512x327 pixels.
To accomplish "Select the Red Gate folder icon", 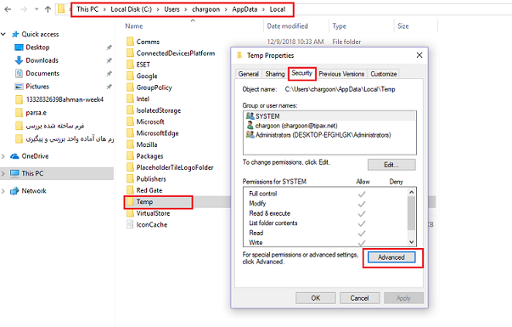I will point(130,190).
